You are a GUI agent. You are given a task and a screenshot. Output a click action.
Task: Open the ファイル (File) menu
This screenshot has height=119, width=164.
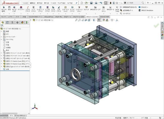25,3
